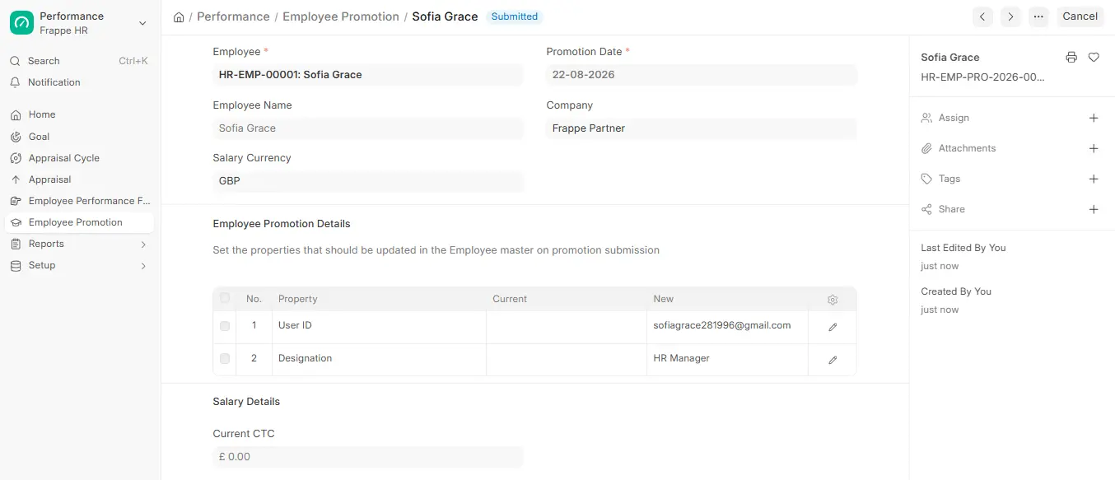This screenshot has height=480, width=1115.
Task: Click the Cancel button
Action: click(x=1080, y=16)
